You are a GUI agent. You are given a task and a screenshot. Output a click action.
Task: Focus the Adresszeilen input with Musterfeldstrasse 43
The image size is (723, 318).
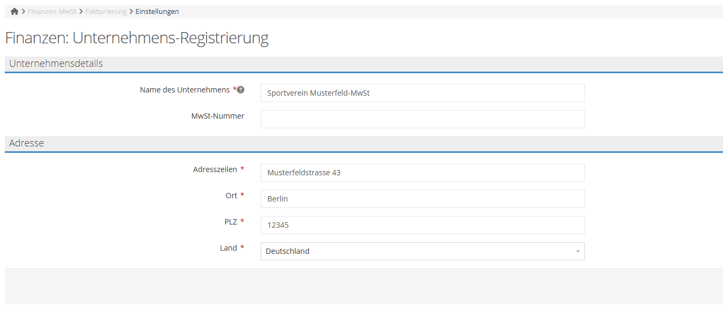[x=422, y=173]
